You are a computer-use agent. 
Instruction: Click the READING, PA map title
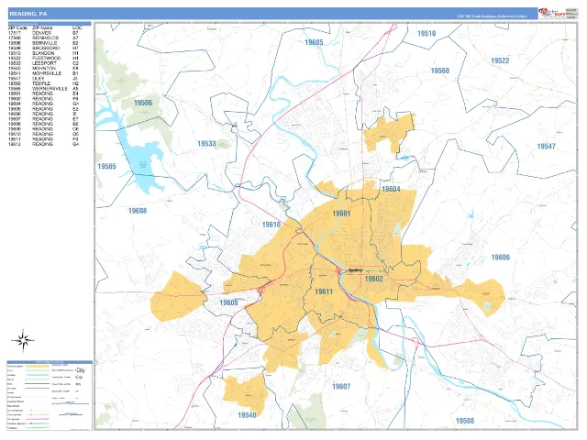tap(28, 14)
